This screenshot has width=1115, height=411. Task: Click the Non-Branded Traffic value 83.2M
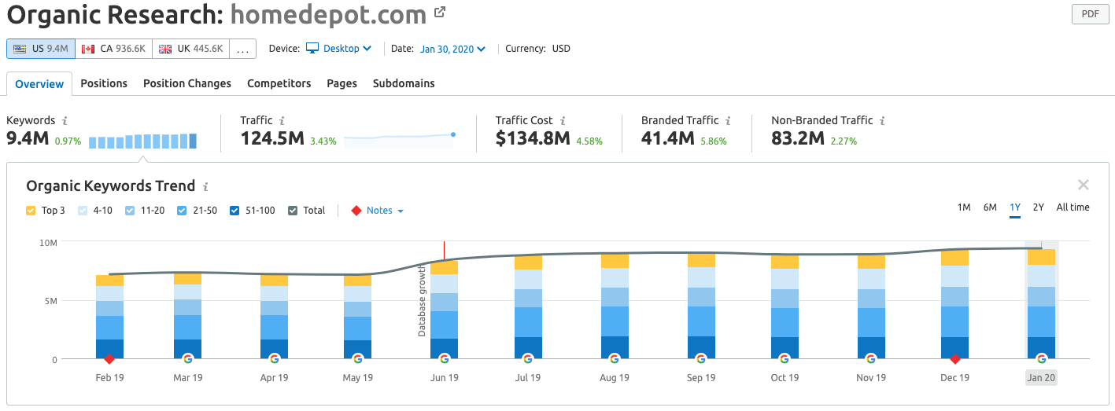coord(798,140)
